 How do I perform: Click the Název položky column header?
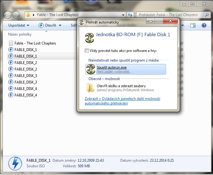pyautogui.click(x=20, y=34)
